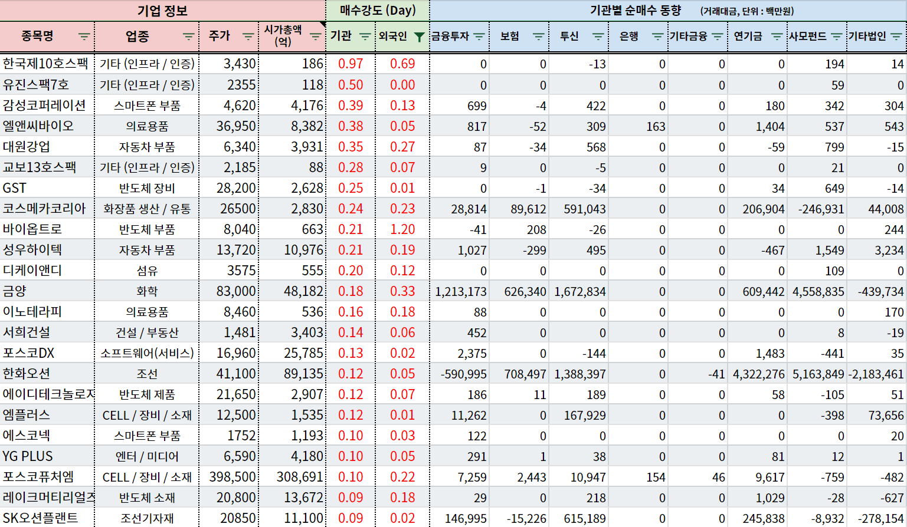Click the 기타법인 filter icon
The height and width of the screenshot is (527, 907).
pyautogui.click(x=896, y=37)
